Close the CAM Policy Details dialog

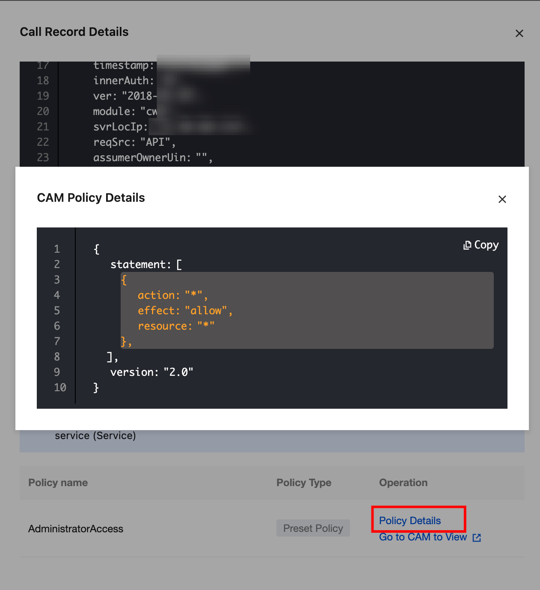[502, 199]
